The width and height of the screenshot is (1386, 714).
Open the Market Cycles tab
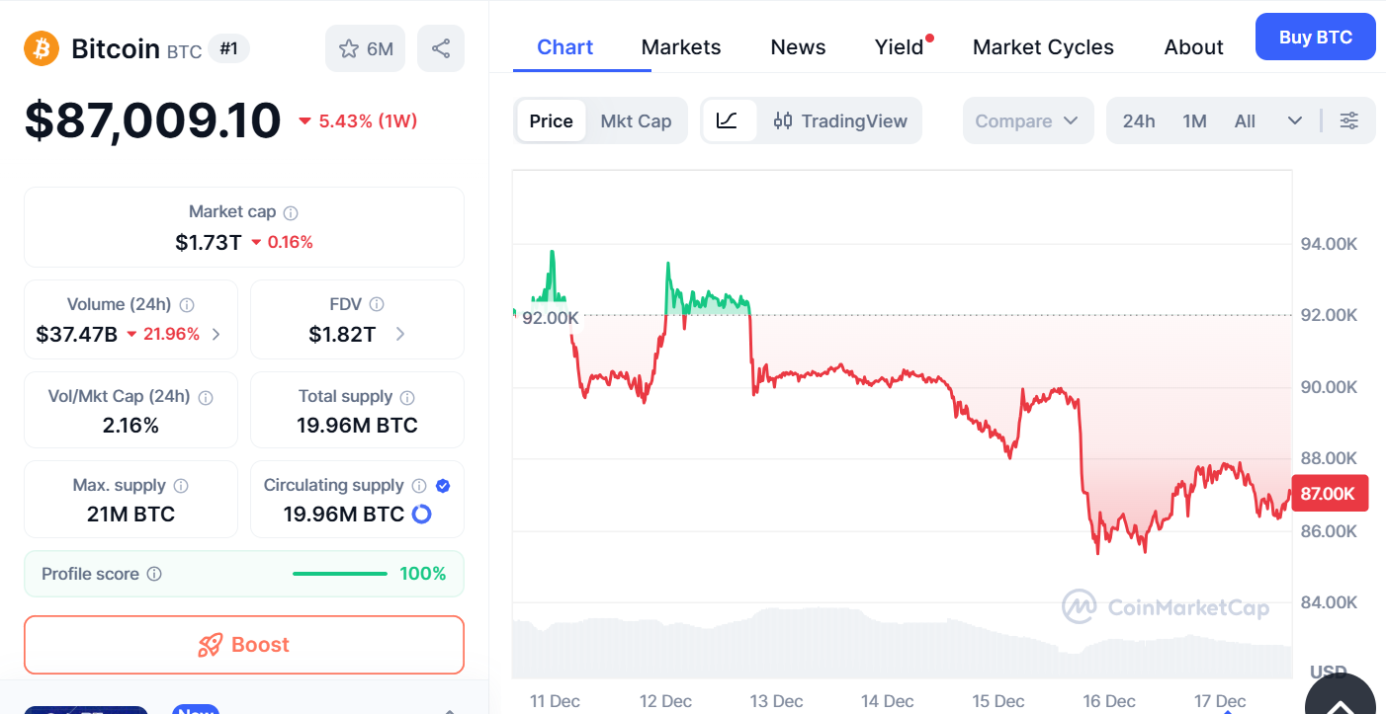(1043, 46)
